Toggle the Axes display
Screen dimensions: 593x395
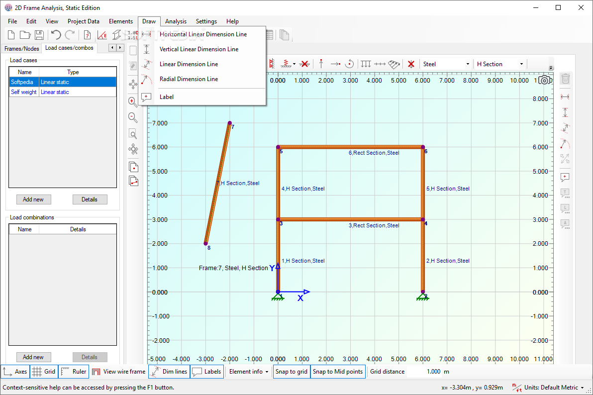point(15,372)
